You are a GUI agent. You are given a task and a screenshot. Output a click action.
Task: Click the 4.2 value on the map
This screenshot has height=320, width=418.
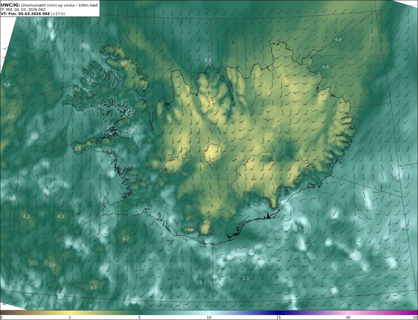tap(126, 239)
